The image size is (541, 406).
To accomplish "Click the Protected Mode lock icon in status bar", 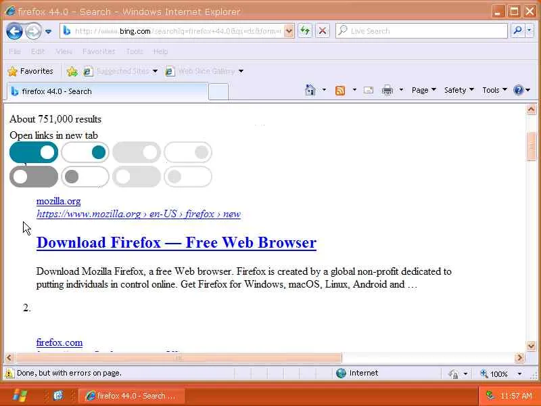I will pyautogui.click(x=453, y=374).
